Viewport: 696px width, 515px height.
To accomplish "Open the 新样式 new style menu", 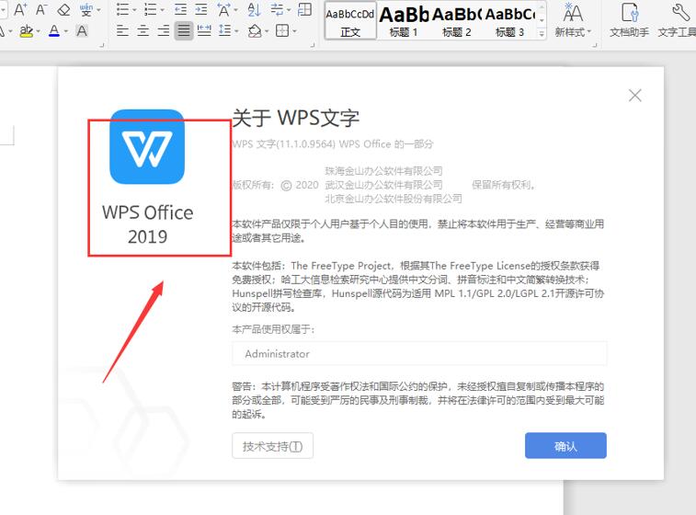I will 573,20.
